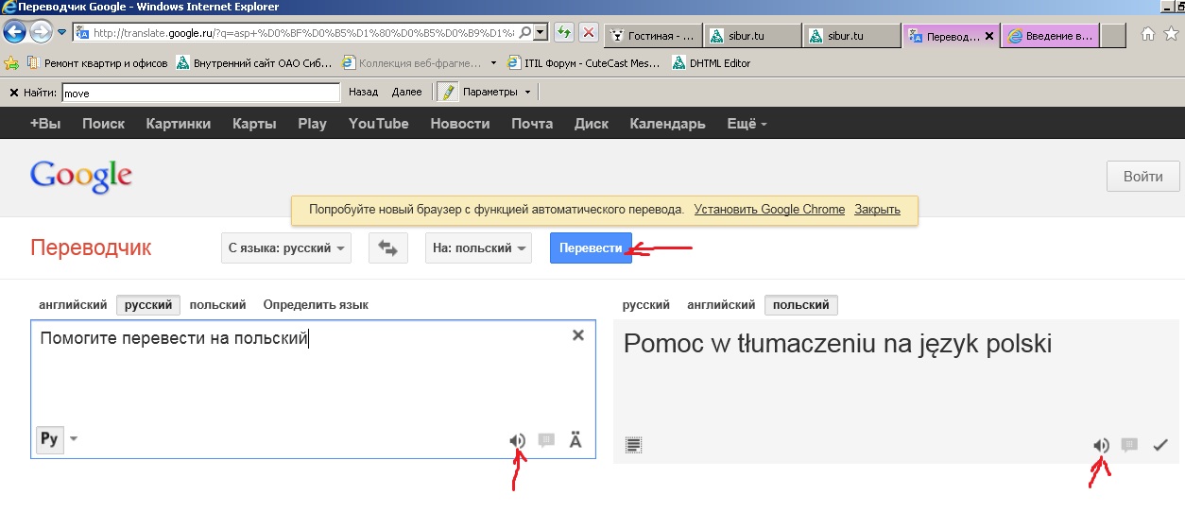This screenshot has height=529, width=1185.
Task: Open Внутренний сайт ОАО Сиб... bookmark
Action: pos(254,63)
